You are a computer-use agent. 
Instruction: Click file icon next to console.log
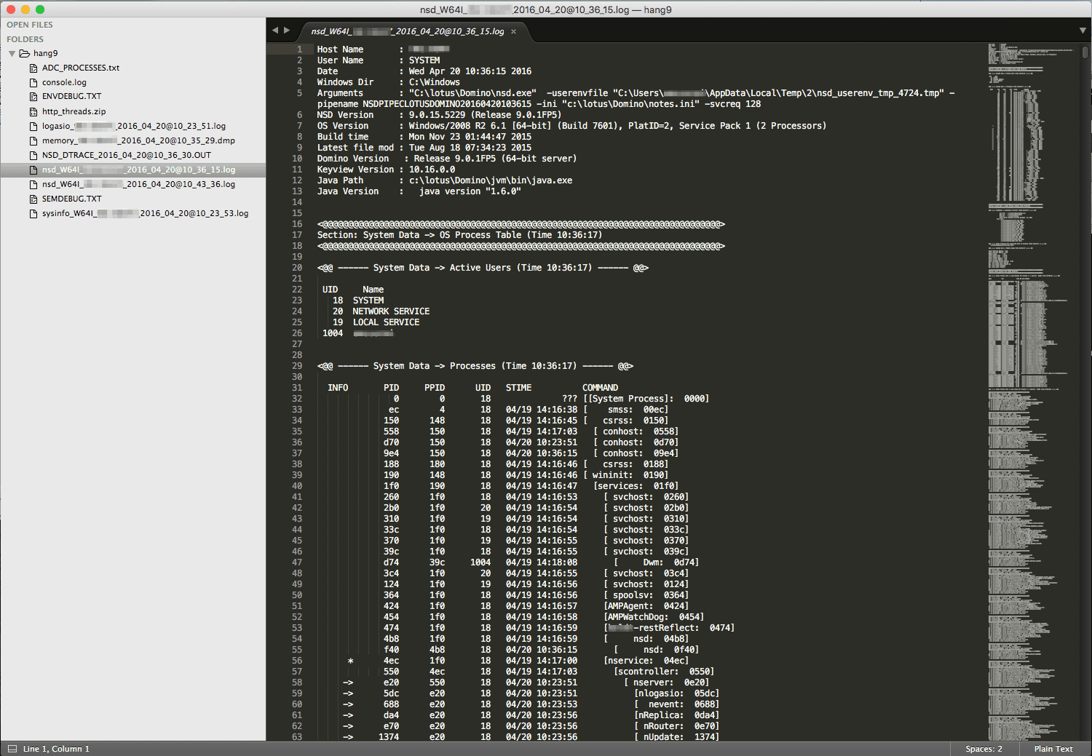[x=33, y=82]
